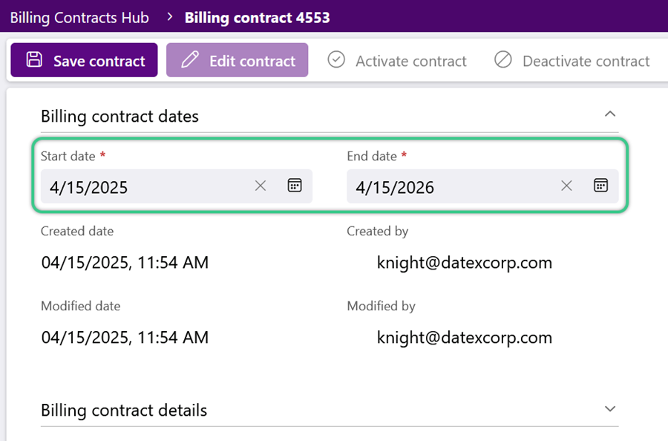Go back to Billing Contracts Hub breadcrumb
Image resolution: width=668 pixels, height=441 pixels.
[x=79, y=18]
